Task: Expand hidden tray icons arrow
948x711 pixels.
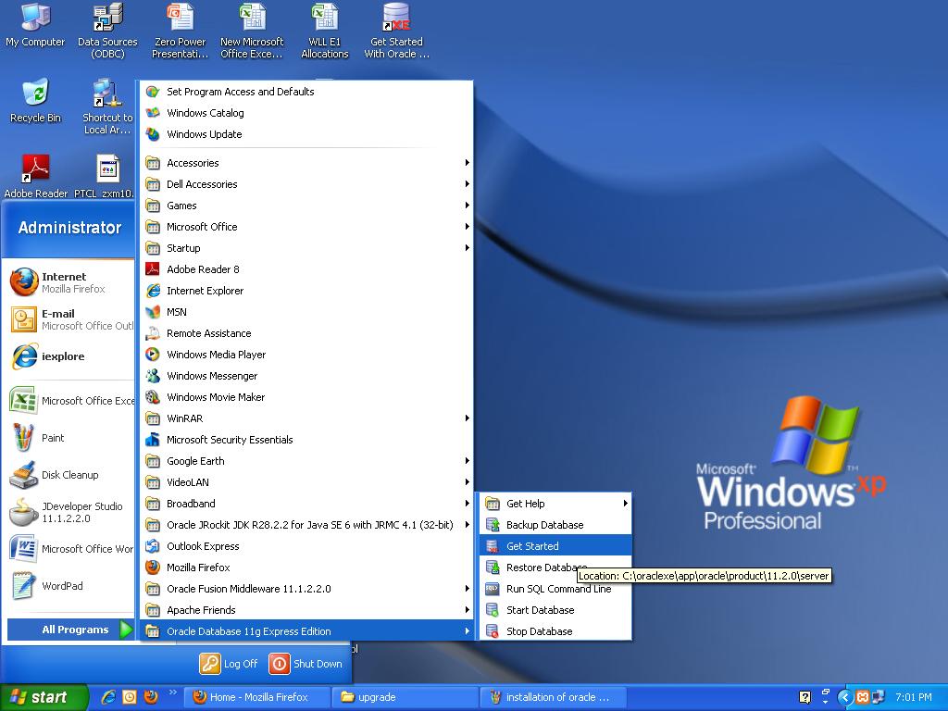Action: [x=844, y=697]
